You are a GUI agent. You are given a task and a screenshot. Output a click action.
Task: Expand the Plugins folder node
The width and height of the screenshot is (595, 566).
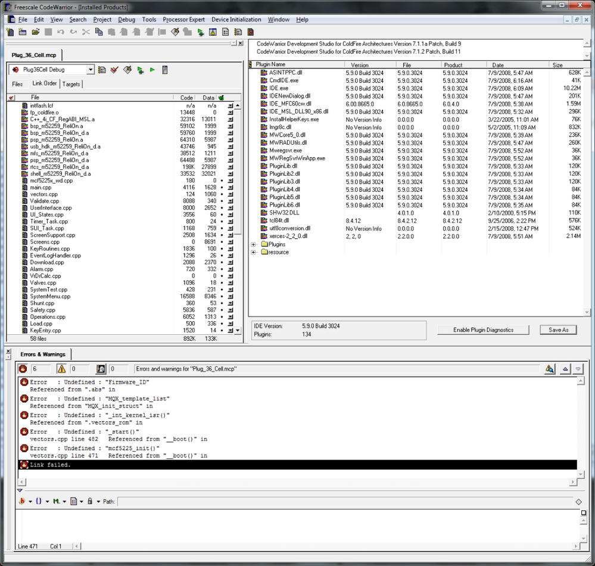[254, 244]
